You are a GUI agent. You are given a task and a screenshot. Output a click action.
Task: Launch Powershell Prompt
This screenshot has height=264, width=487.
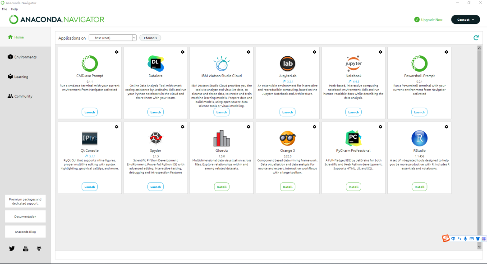pos(419,112)
